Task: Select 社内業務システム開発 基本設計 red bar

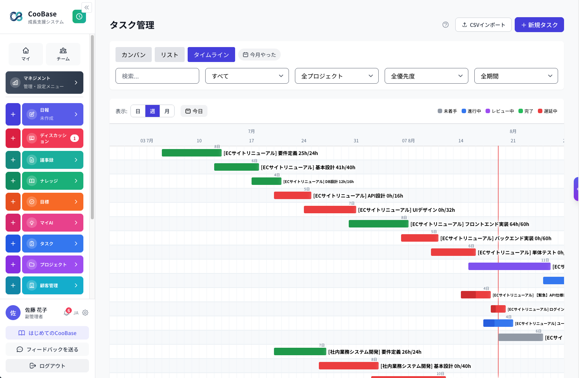Action: point(349,366)
